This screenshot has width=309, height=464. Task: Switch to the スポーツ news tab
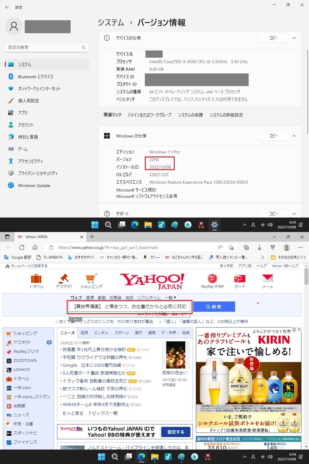click(122, 333)
